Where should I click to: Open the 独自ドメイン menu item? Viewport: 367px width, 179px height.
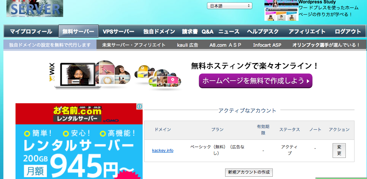click(159, 31)
